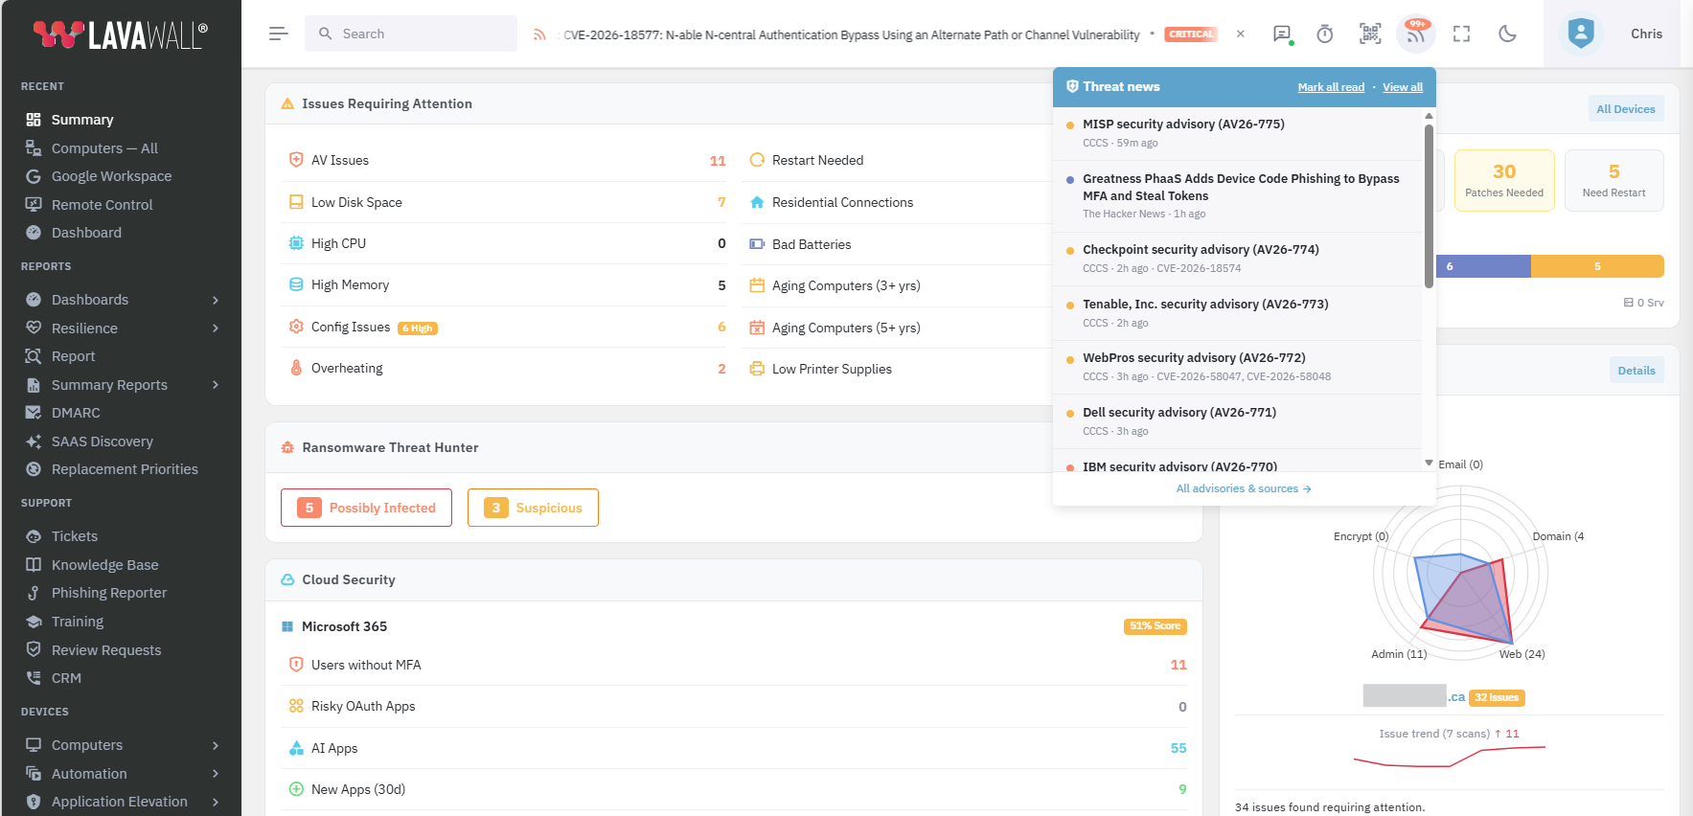Click the CRITICAL badge in banner

(x=1191, y=34)
